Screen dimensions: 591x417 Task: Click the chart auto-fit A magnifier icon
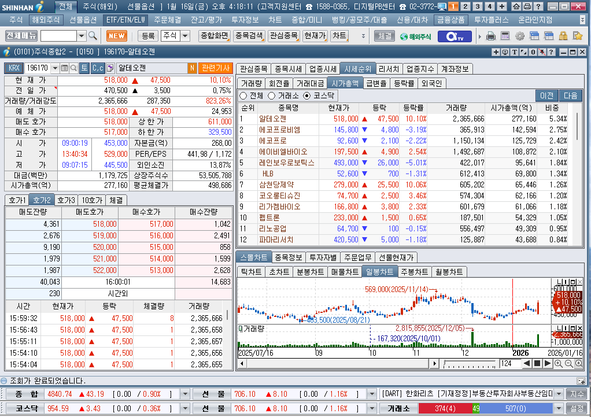578,363
